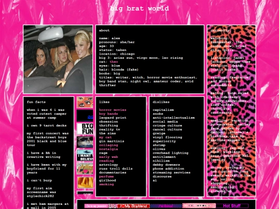Click the cat with sunglasses stamp

click(x=85, y=142)
